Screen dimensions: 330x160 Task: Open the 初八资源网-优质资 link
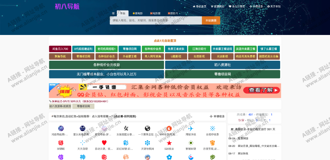[x=60, y=106]
